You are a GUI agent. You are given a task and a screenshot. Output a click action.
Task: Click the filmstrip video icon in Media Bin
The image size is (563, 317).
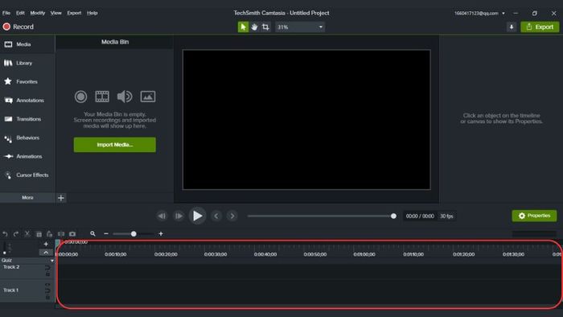pos(102,97)
